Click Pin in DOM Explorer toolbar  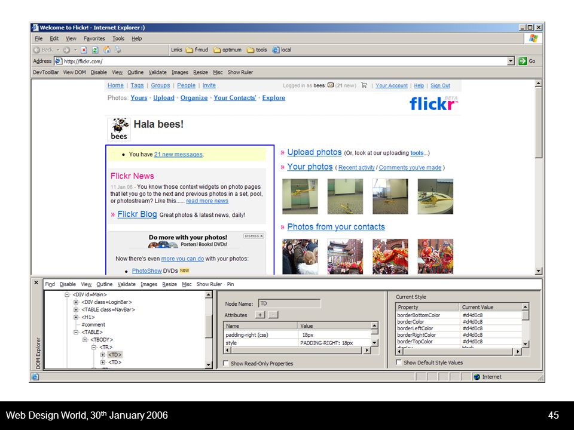pos(230,284)
